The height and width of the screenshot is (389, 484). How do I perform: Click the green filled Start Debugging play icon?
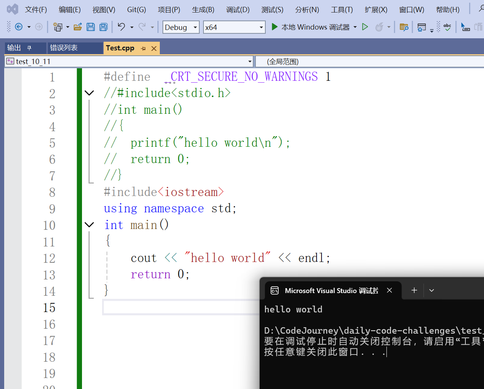274,27
